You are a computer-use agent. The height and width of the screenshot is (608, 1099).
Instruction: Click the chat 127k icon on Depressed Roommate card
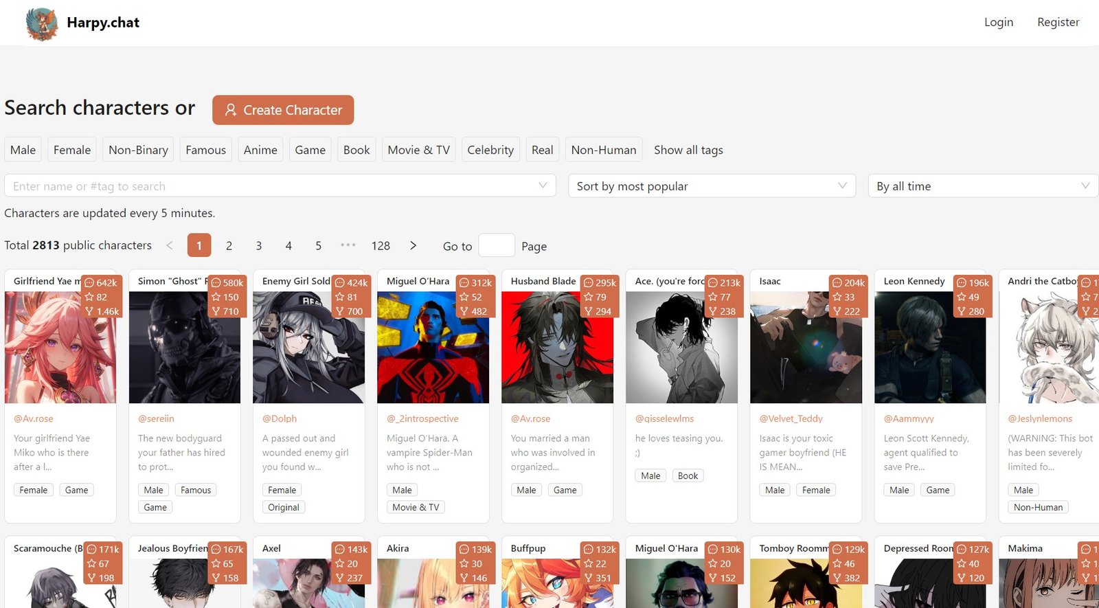click(962, 550)
